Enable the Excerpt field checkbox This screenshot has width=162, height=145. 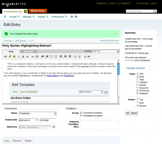coord(138,85)
